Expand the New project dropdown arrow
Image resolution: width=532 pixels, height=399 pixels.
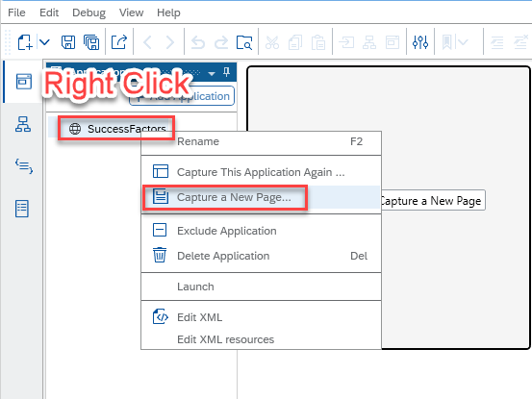(x=44, y=42)
